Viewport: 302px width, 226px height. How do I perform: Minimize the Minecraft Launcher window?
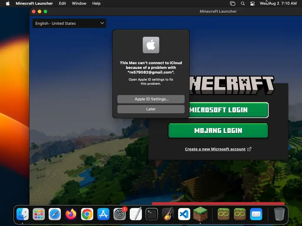[x=40, y=11]
